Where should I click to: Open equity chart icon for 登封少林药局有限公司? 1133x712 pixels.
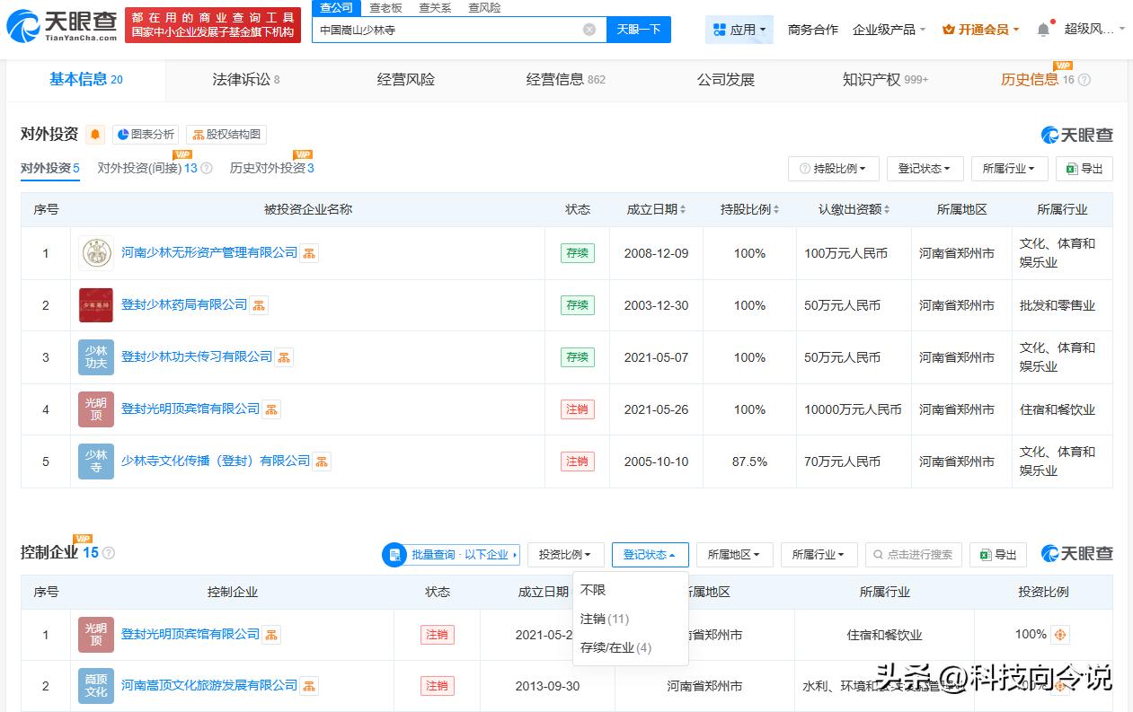[259, 305]
